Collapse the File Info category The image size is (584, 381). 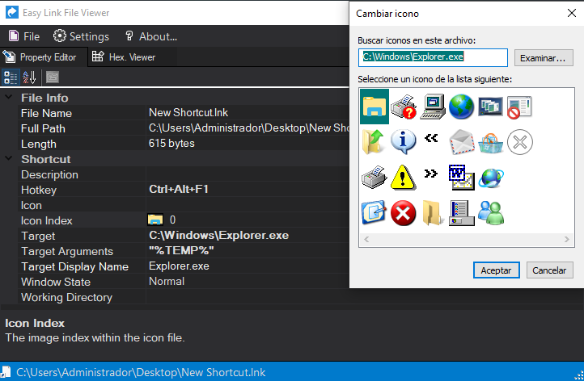point(9,98)
